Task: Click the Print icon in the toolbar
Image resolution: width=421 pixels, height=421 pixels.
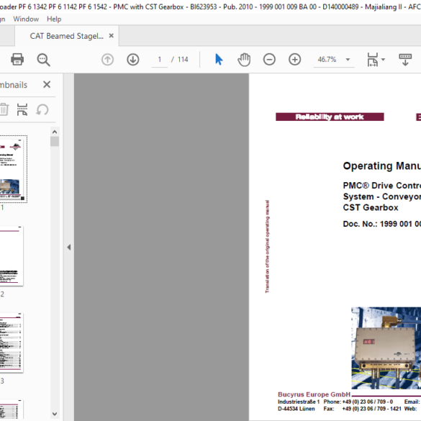Action: point(17,59)
